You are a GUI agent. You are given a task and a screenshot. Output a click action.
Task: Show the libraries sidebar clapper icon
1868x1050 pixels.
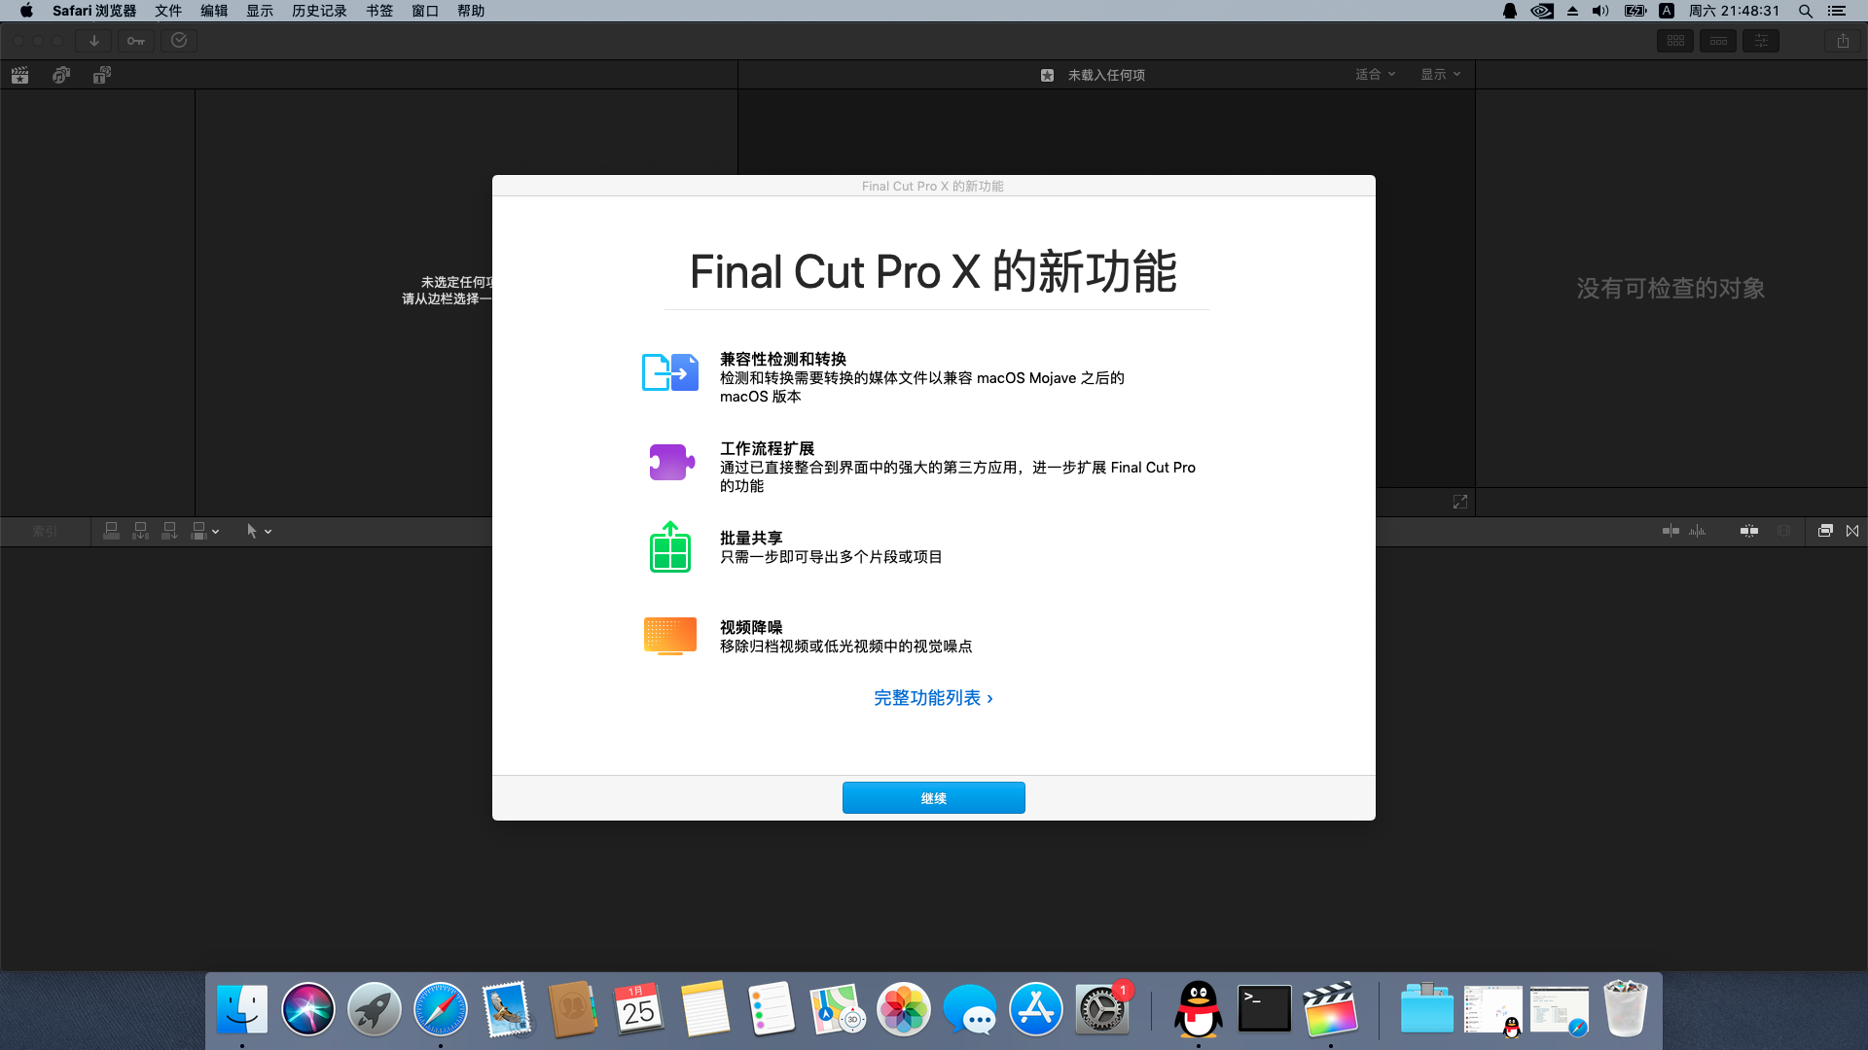click(20, 75)
